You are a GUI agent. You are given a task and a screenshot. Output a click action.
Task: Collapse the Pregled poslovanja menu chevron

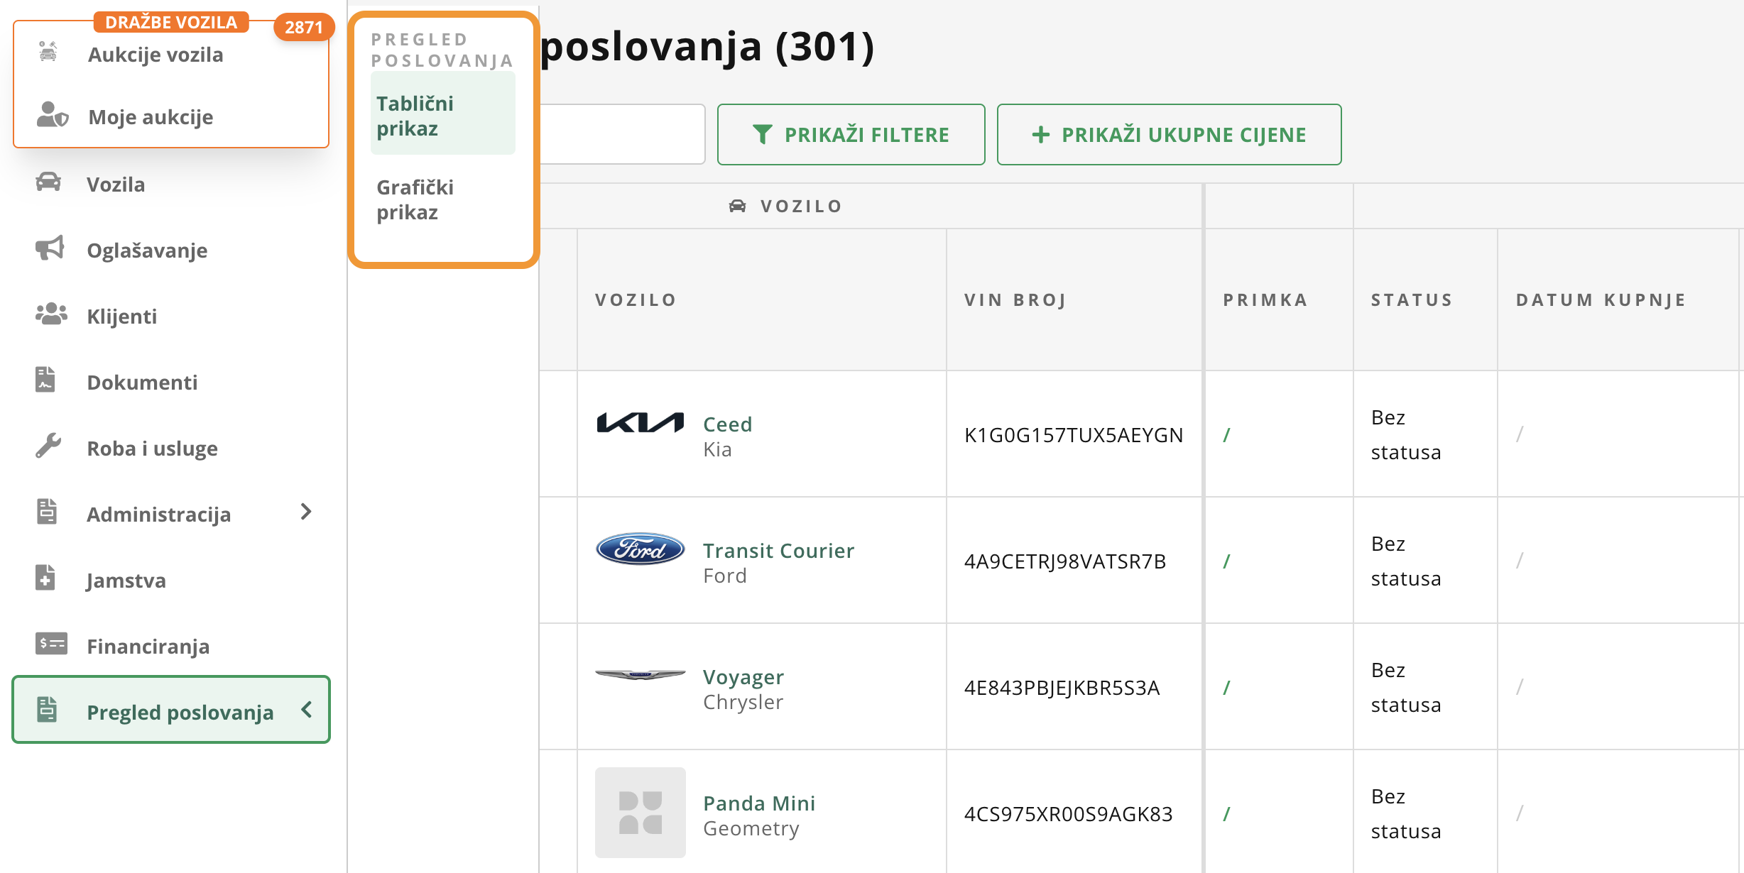[x=307, y=710]
